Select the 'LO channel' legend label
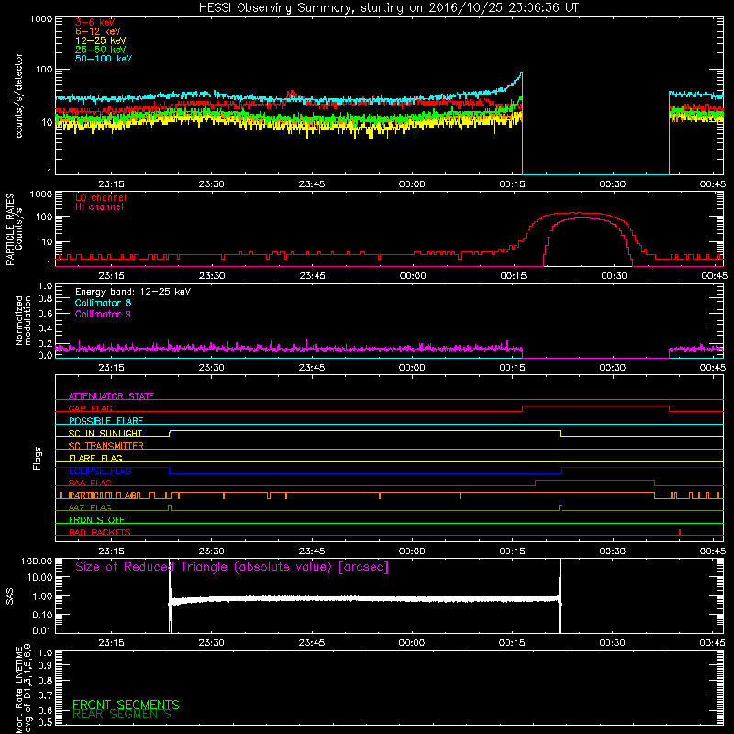This screenshot has width=734, height=734. 101,197
